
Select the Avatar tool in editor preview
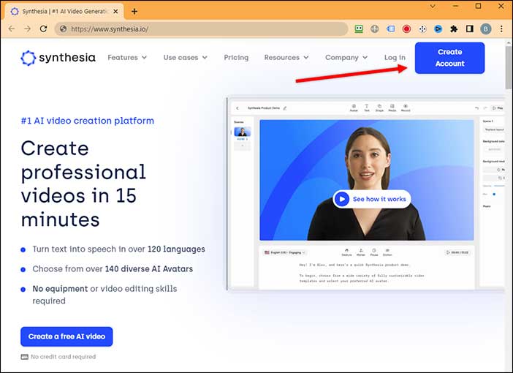coord(354,108)
